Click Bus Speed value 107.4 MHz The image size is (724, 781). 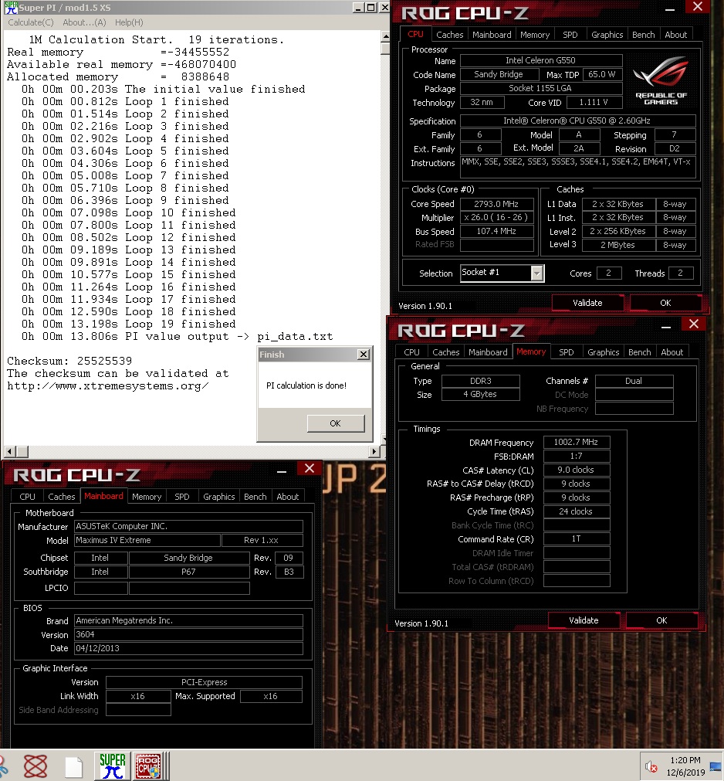click(x=496, y=231)
